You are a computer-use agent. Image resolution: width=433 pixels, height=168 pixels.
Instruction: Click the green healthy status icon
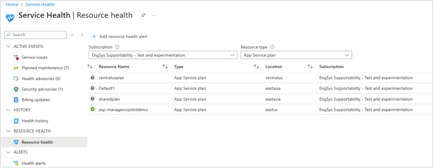tap(93, 109)
